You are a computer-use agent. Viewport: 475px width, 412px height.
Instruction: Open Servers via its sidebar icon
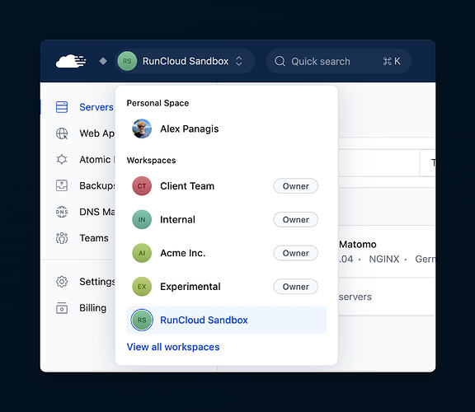point(62,107)
